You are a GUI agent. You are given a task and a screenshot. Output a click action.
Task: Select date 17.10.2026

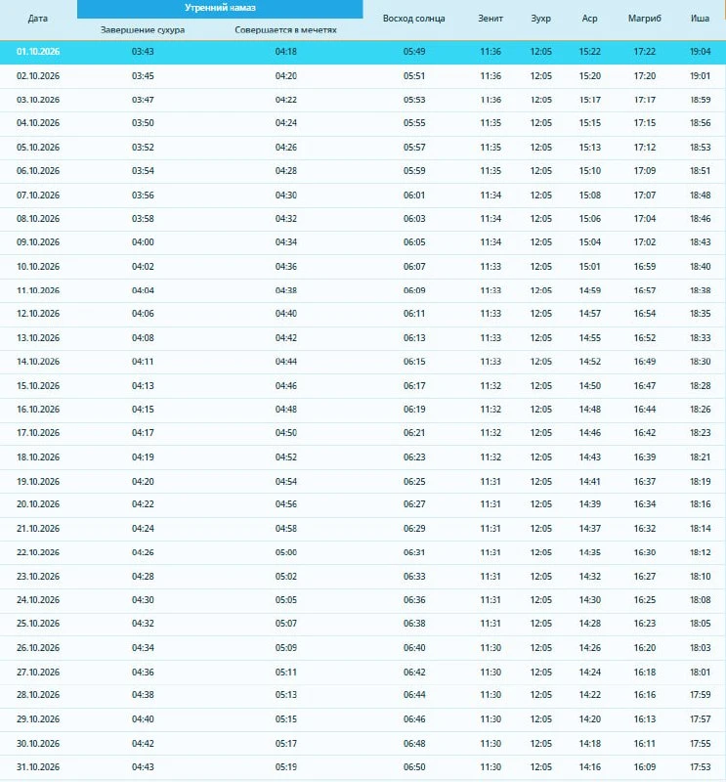tap(38, 432)
